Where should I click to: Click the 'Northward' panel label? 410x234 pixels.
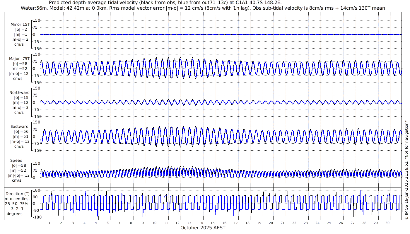tap(19, 93)
